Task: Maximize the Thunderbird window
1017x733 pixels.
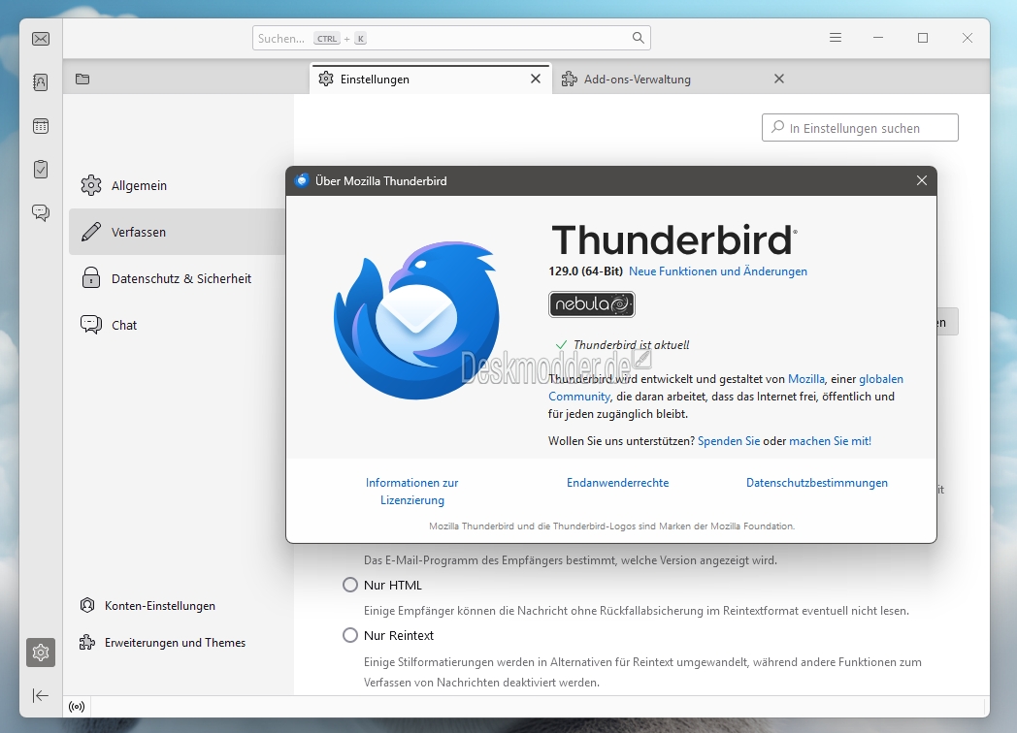Action: pyautogui.click(x=923, y=38)
